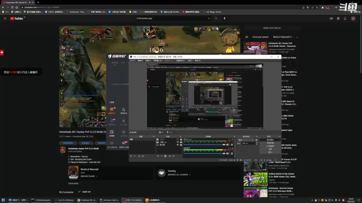Open gear settings for second OBS mixer track
Image resolution: width=362 pixels, height=203 pixels.
(232, 153)
